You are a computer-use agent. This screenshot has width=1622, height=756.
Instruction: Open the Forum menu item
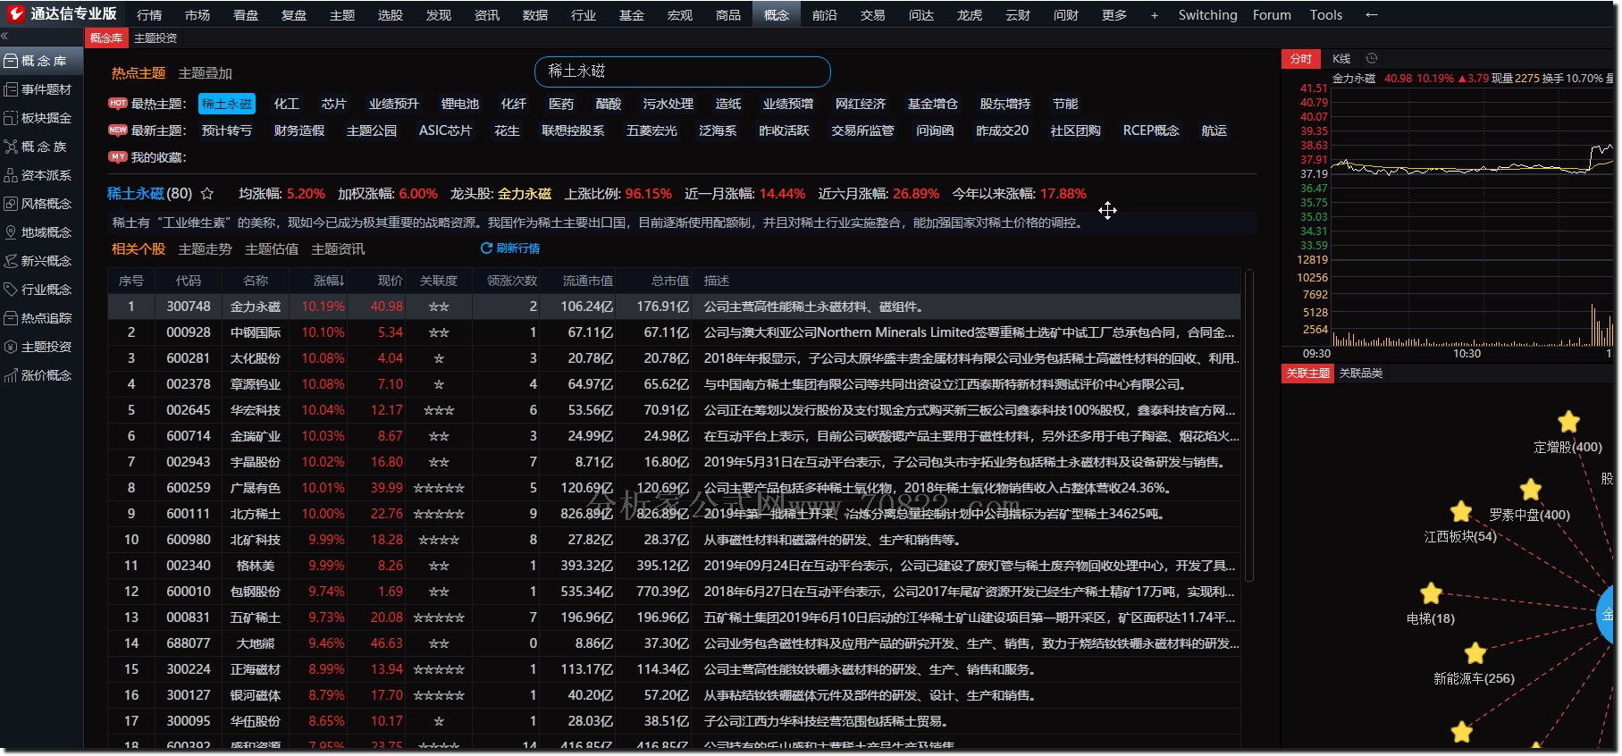[1272, 15]
